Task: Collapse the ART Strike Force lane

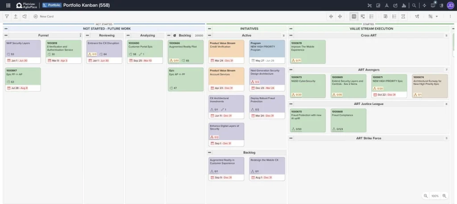Action: [x=291, y=138]
